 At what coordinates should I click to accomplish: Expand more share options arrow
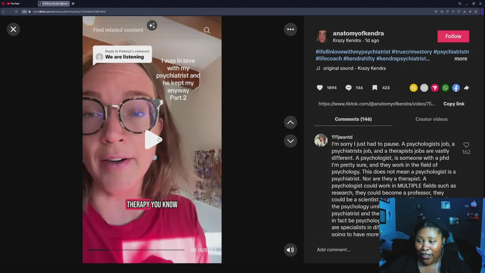[x=466, y=88]
